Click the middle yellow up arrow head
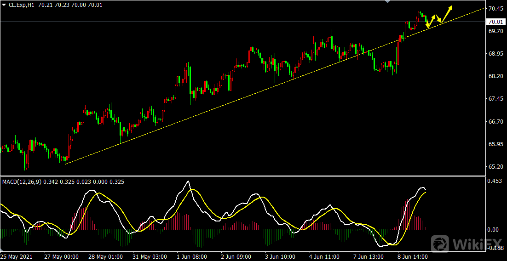This screenshot has width=507, height=261. pyautogui.click(x=434, y=16)
